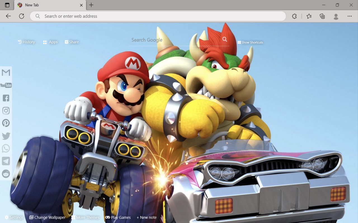Open the browser Extensions menu
This screenshot has width=358, height=223.
[294, 16]
